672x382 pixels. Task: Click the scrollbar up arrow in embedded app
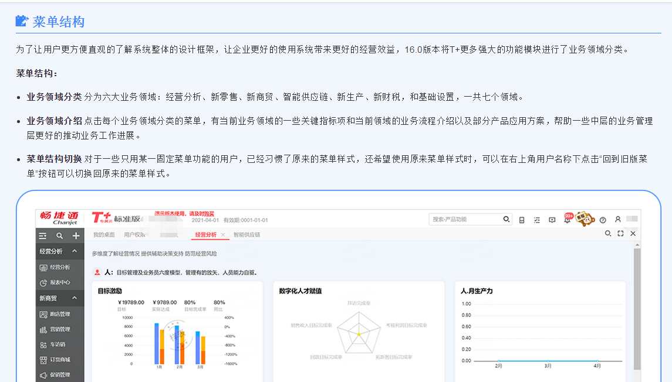pos(637,245)
